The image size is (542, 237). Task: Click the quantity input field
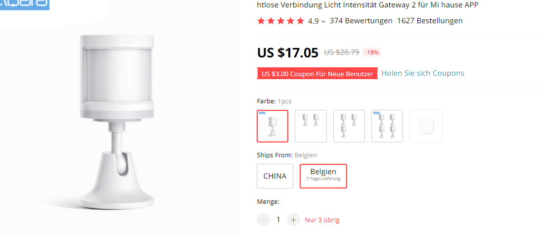(x=278, y=220)
